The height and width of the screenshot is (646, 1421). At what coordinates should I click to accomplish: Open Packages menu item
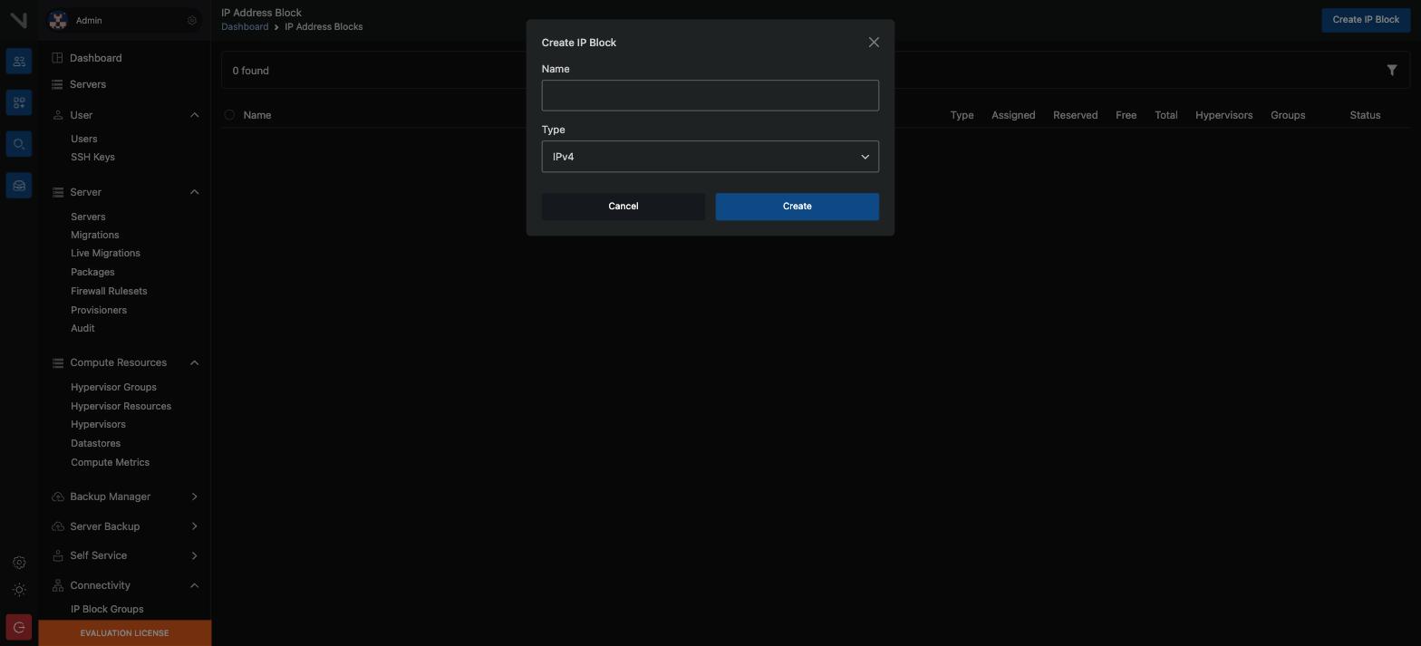(x=92, y=272)
